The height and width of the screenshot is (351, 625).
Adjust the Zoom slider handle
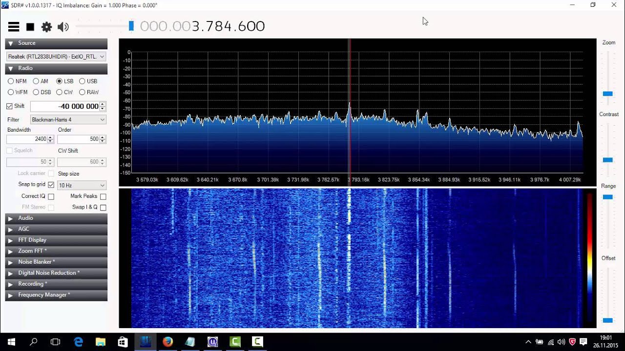(x=607, y=94)
